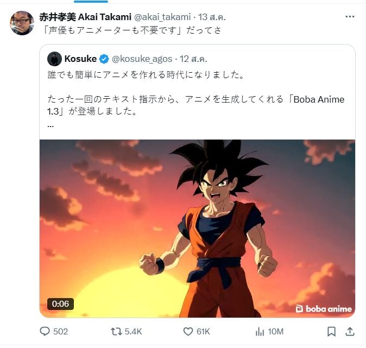The width and height of the screenshot is (366, 348).
Task: Click Kosuke's blue verified badge
Action: point(104,59)
